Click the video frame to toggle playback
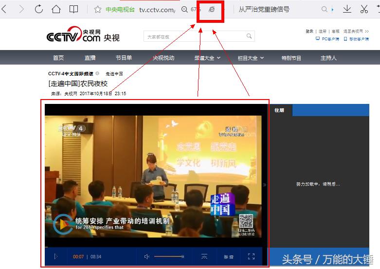380x269 pixels. point(153,176)
